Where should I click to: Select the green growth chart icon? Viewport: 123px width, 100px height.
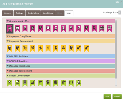click(33, 83)
